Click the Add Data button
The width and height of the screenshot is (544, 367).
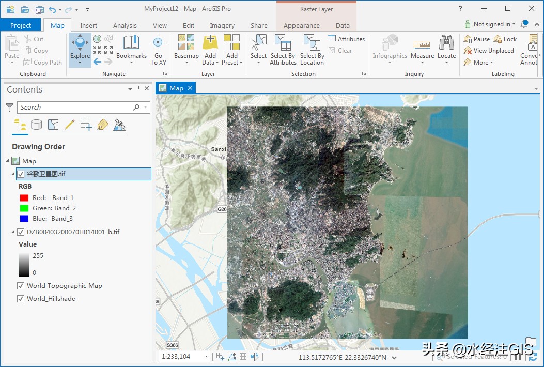pyautogui.click(x=210, y=50)
